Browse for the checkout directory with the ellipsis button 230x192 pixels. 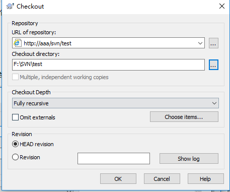[213, 65]
